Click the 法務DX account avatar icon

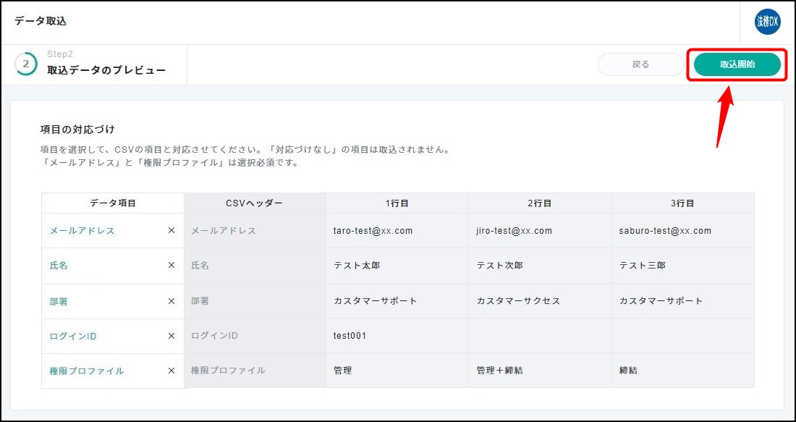coord(767,22)
